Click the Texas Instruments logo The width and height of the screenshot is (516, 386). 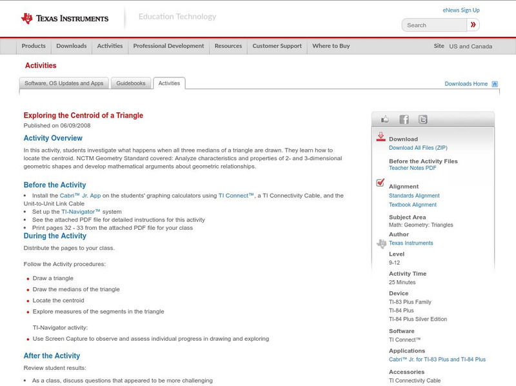[64, 19]
